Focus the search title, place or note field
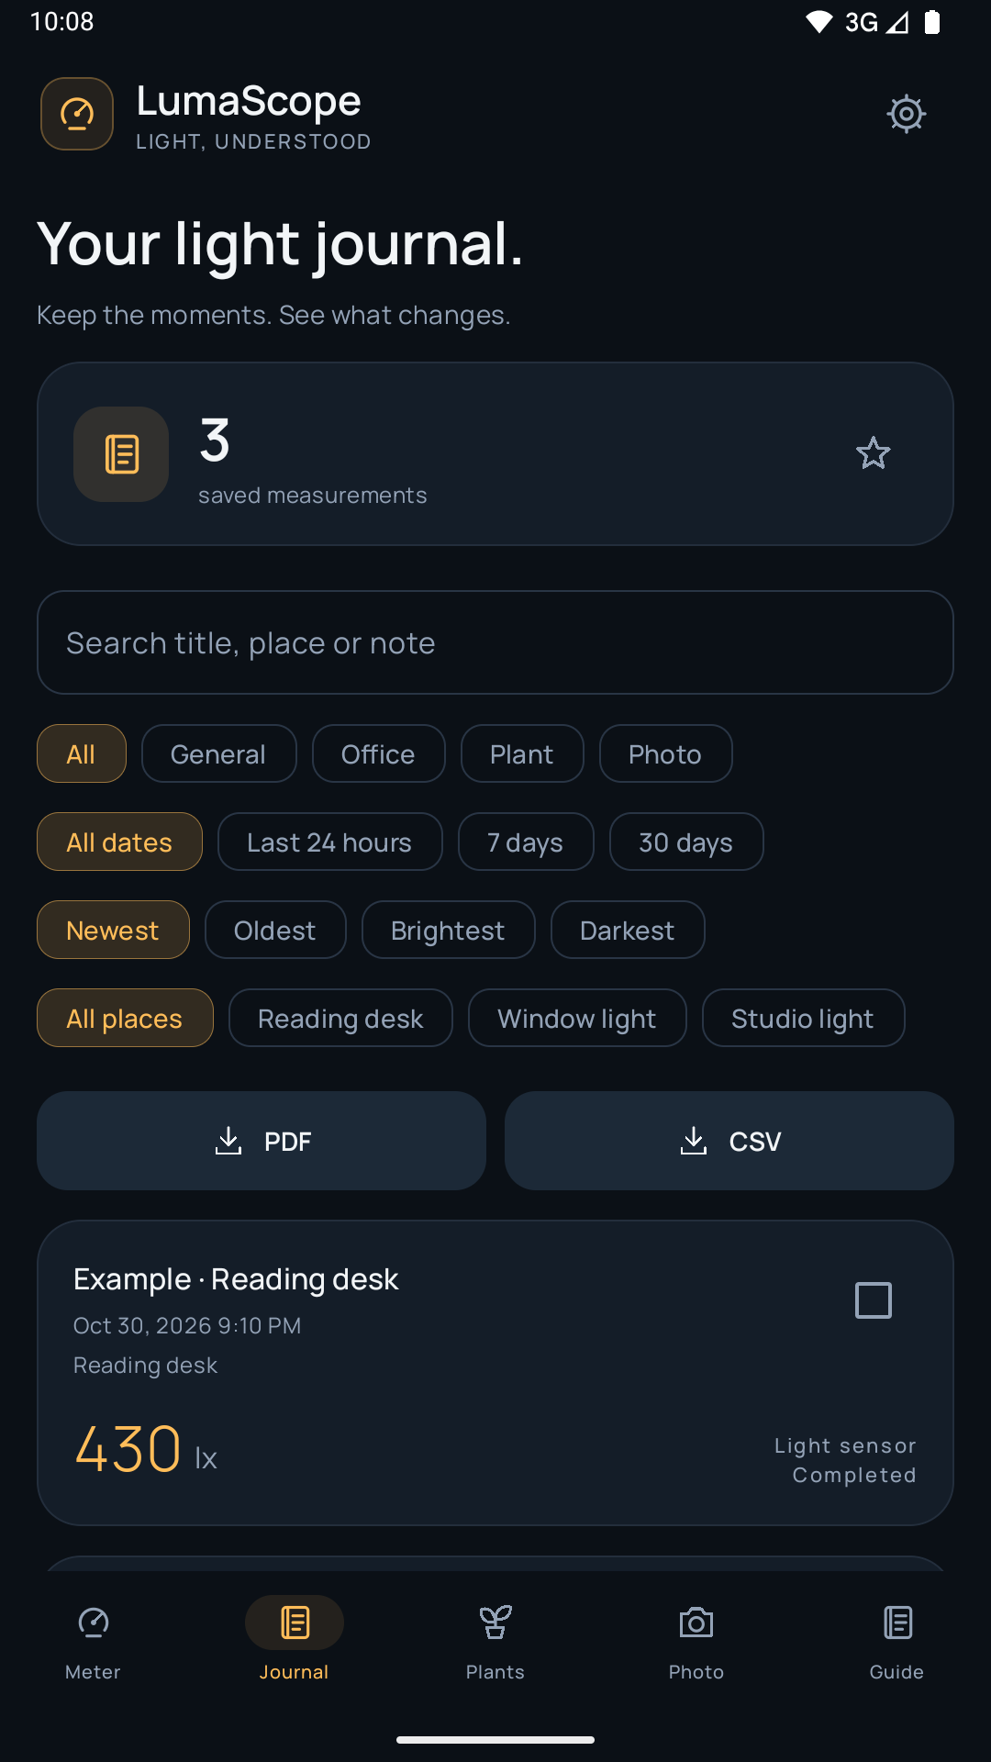Viewport: 991px width, 1762px height. (x=495, y=642)
